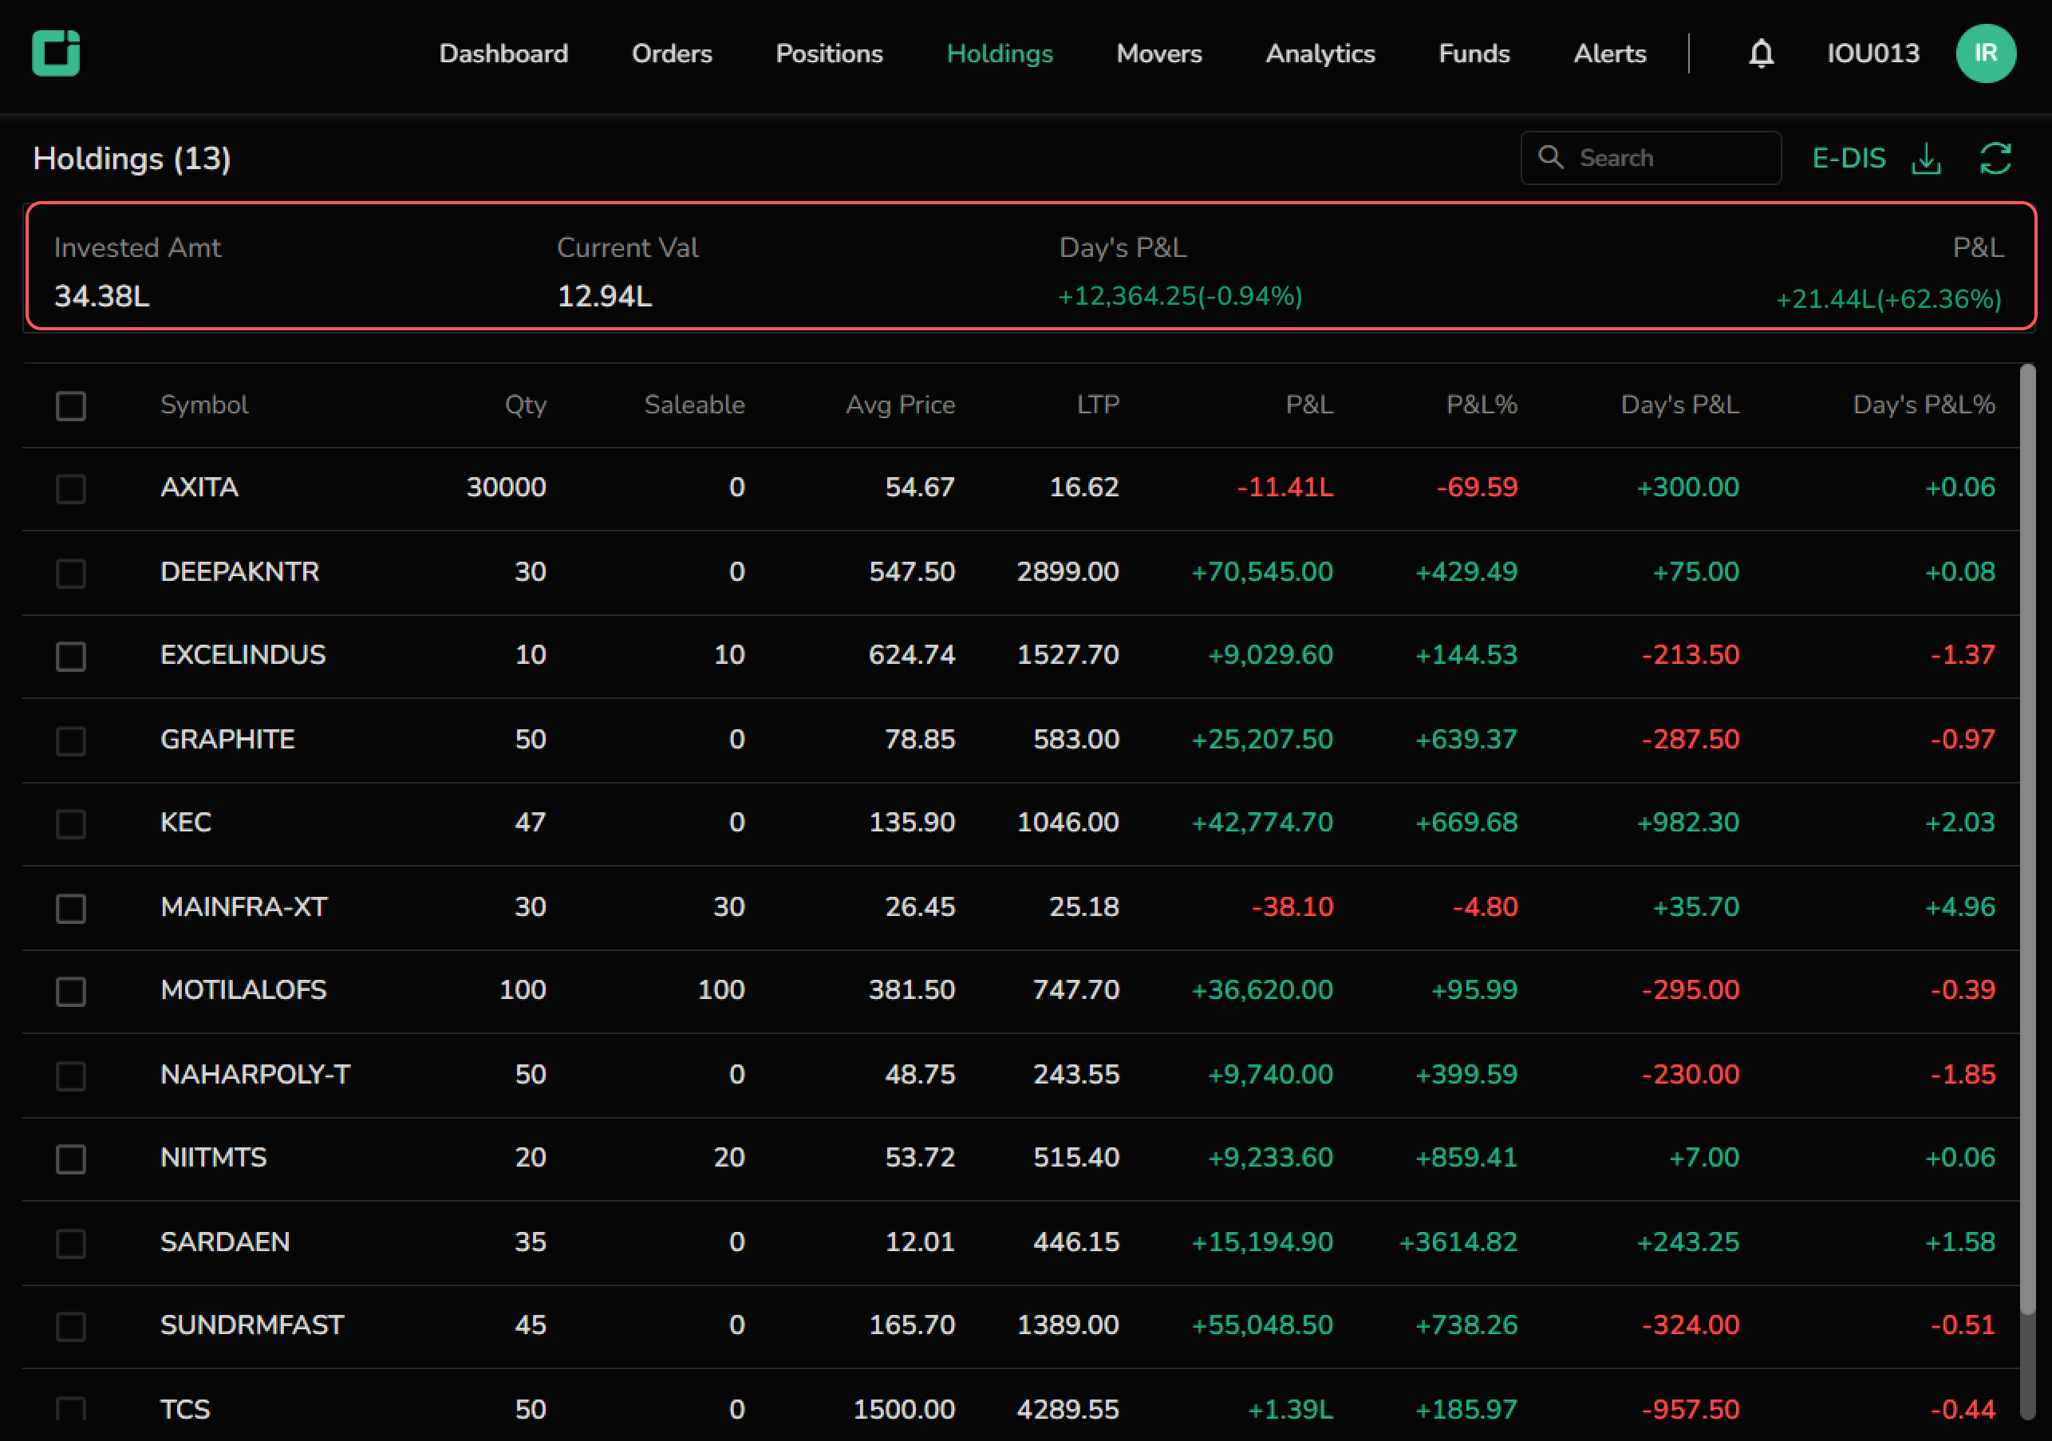The height and width of the screenshot is (1441, 2052).
Task: Download holdings with the download icon
Action: click(1926, 159)
